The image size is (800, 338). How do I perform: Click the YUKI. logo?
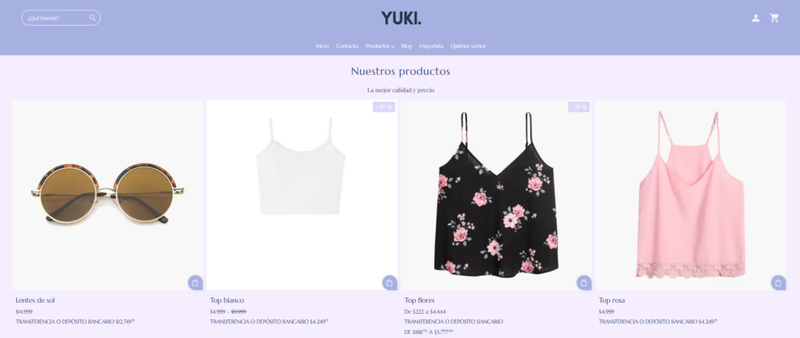tap(401, 19)
